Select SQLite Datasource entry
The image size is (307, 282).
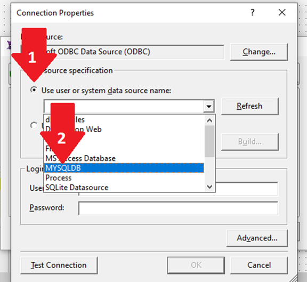pos(124,188)
